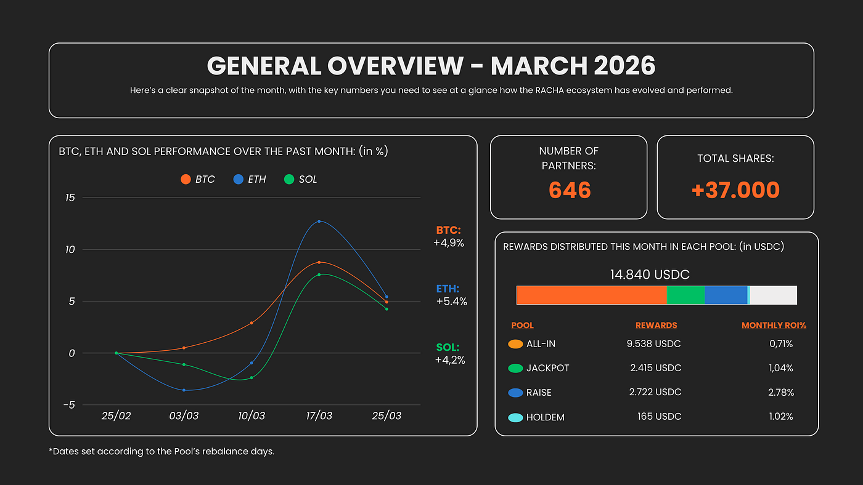Click the orange ALL-IN pool marker
Screen dimensions: 863x485
515,344
